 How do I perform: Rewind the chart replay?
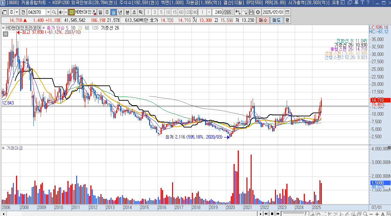tap(266, 214)
